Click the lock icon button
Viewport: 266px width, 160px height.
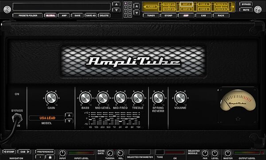(50, 157)
